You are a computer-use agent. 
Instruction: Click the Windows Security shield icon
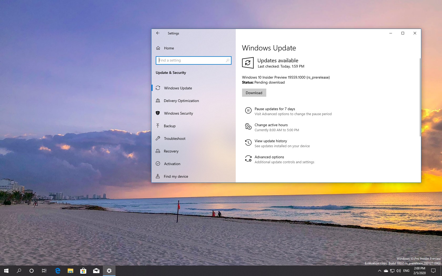click(158, 113)
